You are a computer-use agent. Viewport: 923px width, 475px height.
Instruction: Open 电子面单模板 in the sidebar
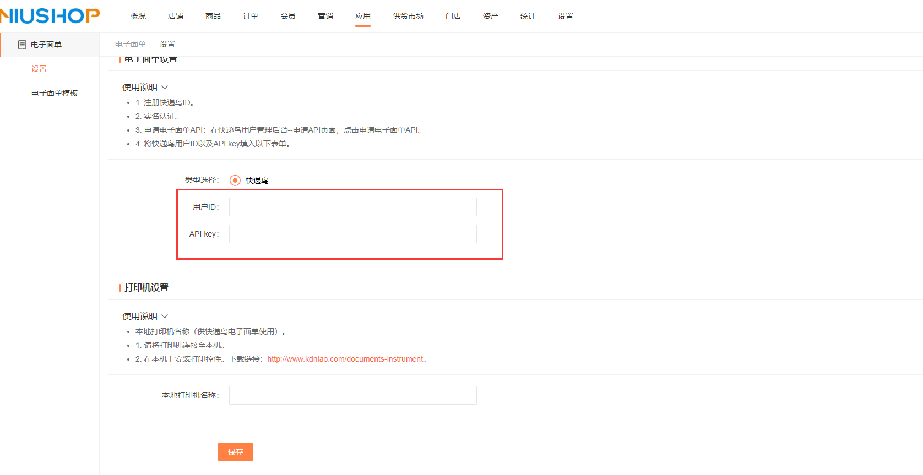point(55,94)
